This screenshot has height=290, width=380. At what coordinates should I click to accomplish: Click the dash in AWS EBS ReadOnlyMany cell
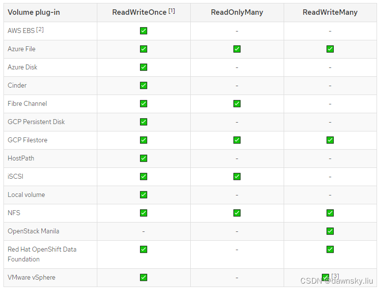237,32
